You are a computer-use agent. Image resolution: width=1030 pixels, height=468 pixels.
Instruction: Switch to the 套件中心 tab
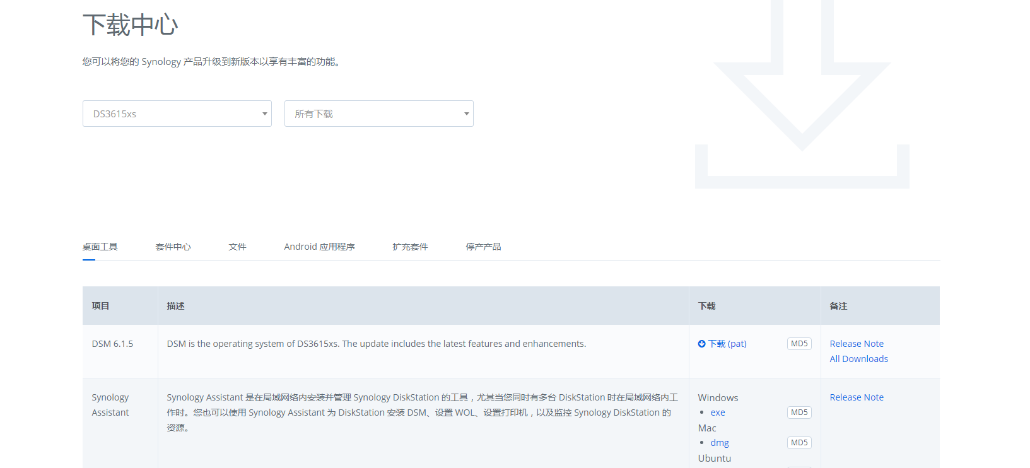point(173,247)
